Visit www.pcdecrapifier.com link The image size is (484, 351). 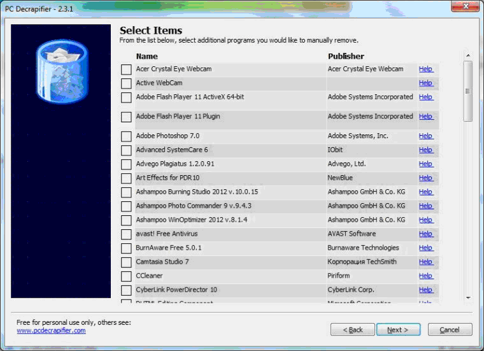(x=51, y=331)
